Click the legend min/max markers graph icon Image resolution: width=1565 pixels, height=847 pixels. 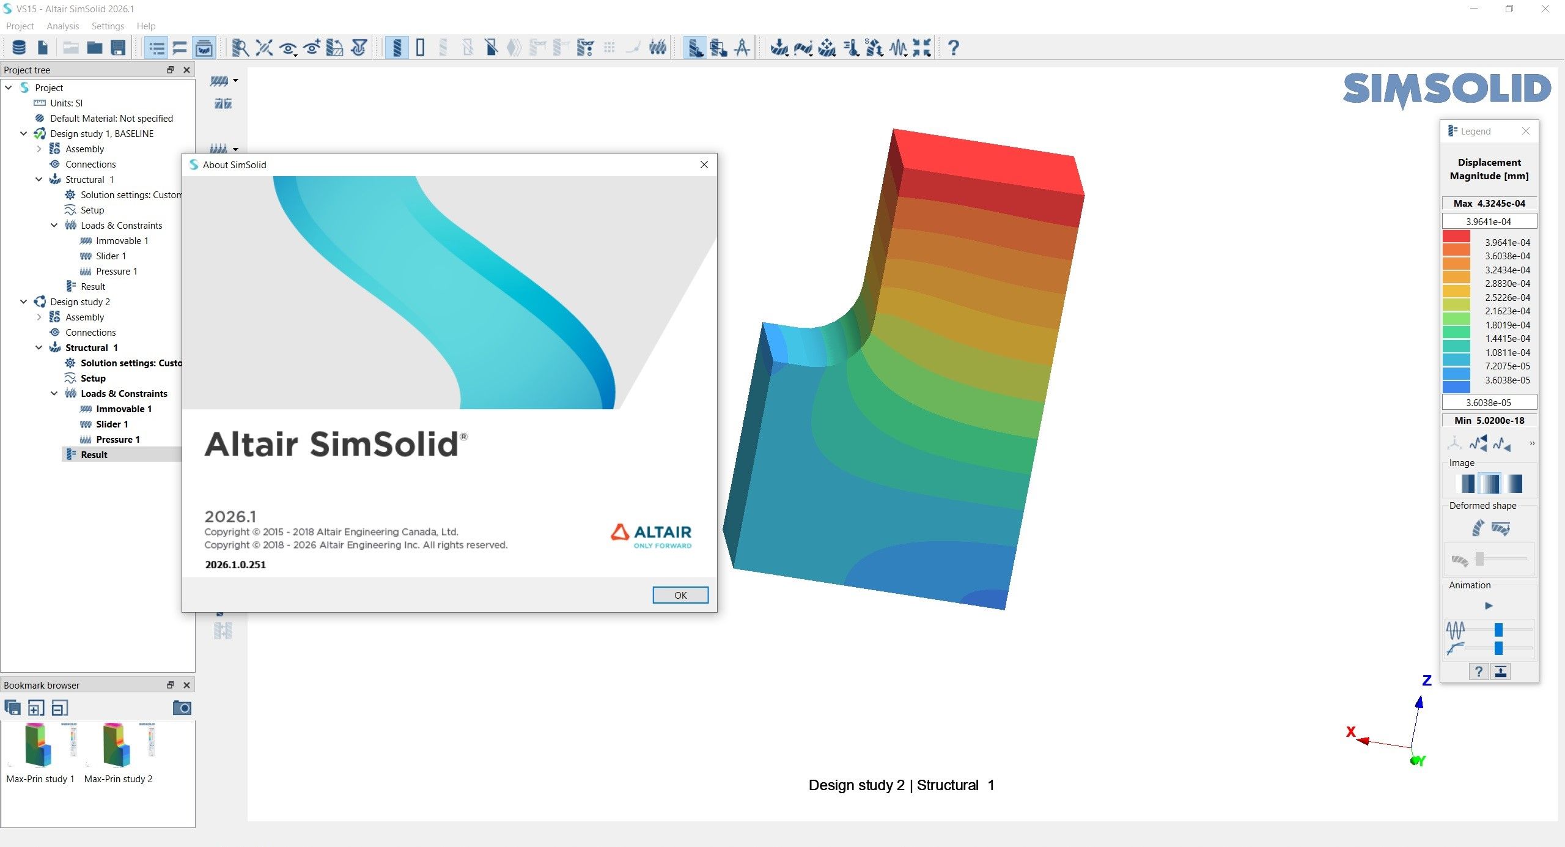point(1478,443)
